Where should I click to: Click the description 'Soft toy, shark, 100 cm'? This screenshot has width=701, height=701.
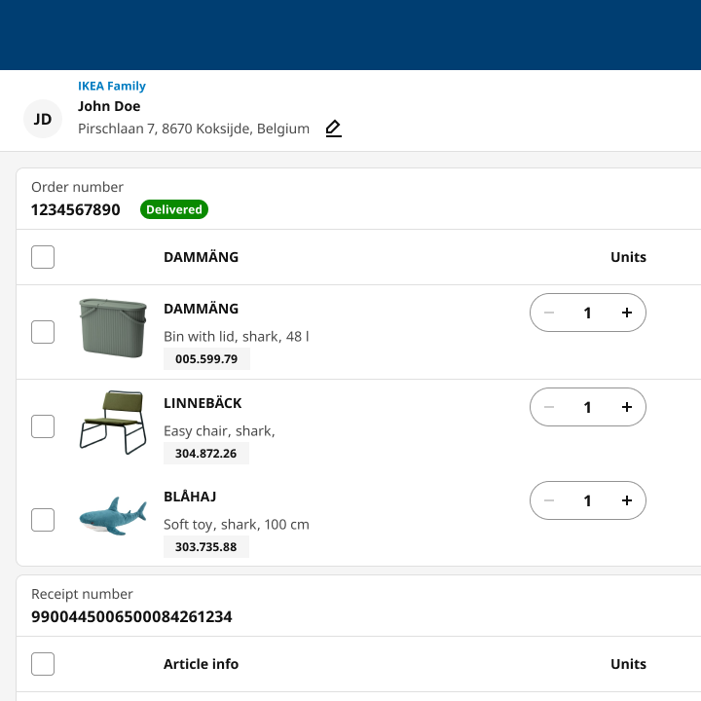coord(237,525)
